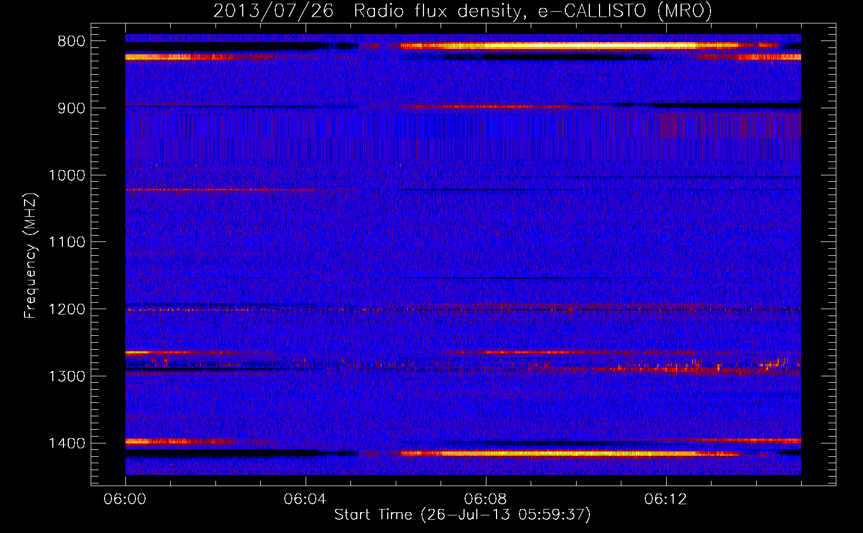
Task: Click the 06:12 time tick label
Action: click(666, 499)
